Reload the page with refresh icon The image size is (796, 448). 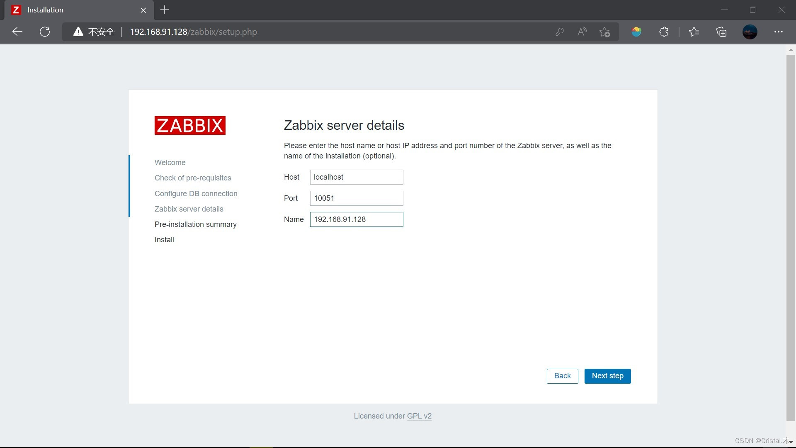(x=45, y=32)
